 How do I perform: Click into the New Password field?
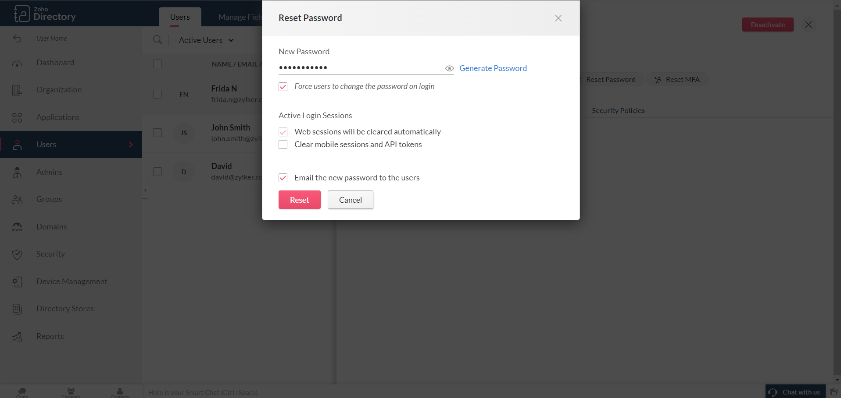[360, 68]
